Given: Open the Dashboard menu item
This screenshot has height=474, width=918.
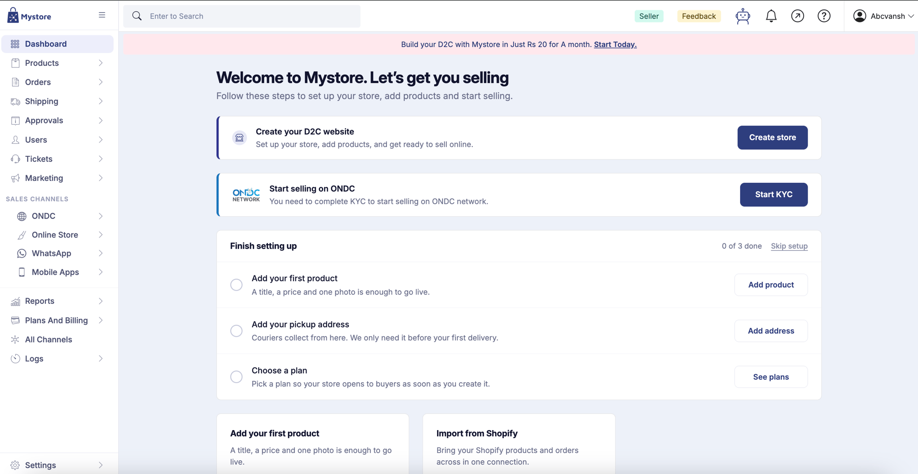Looking at the screenshot, I should [x=57, y=44].
